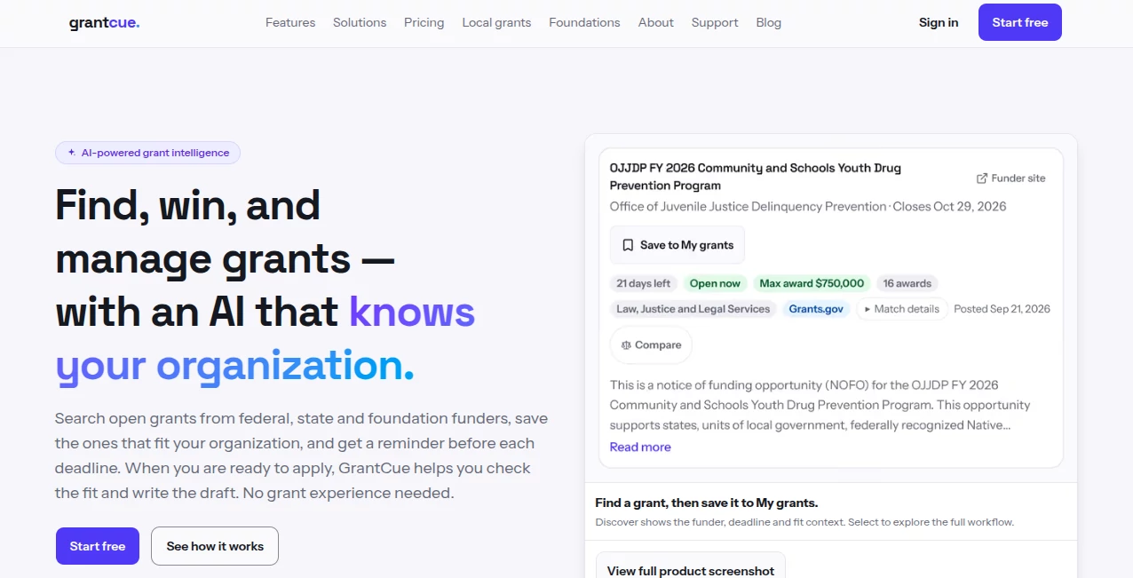
Task: Open Foundations in the navigation
Action: click(584, 23)
